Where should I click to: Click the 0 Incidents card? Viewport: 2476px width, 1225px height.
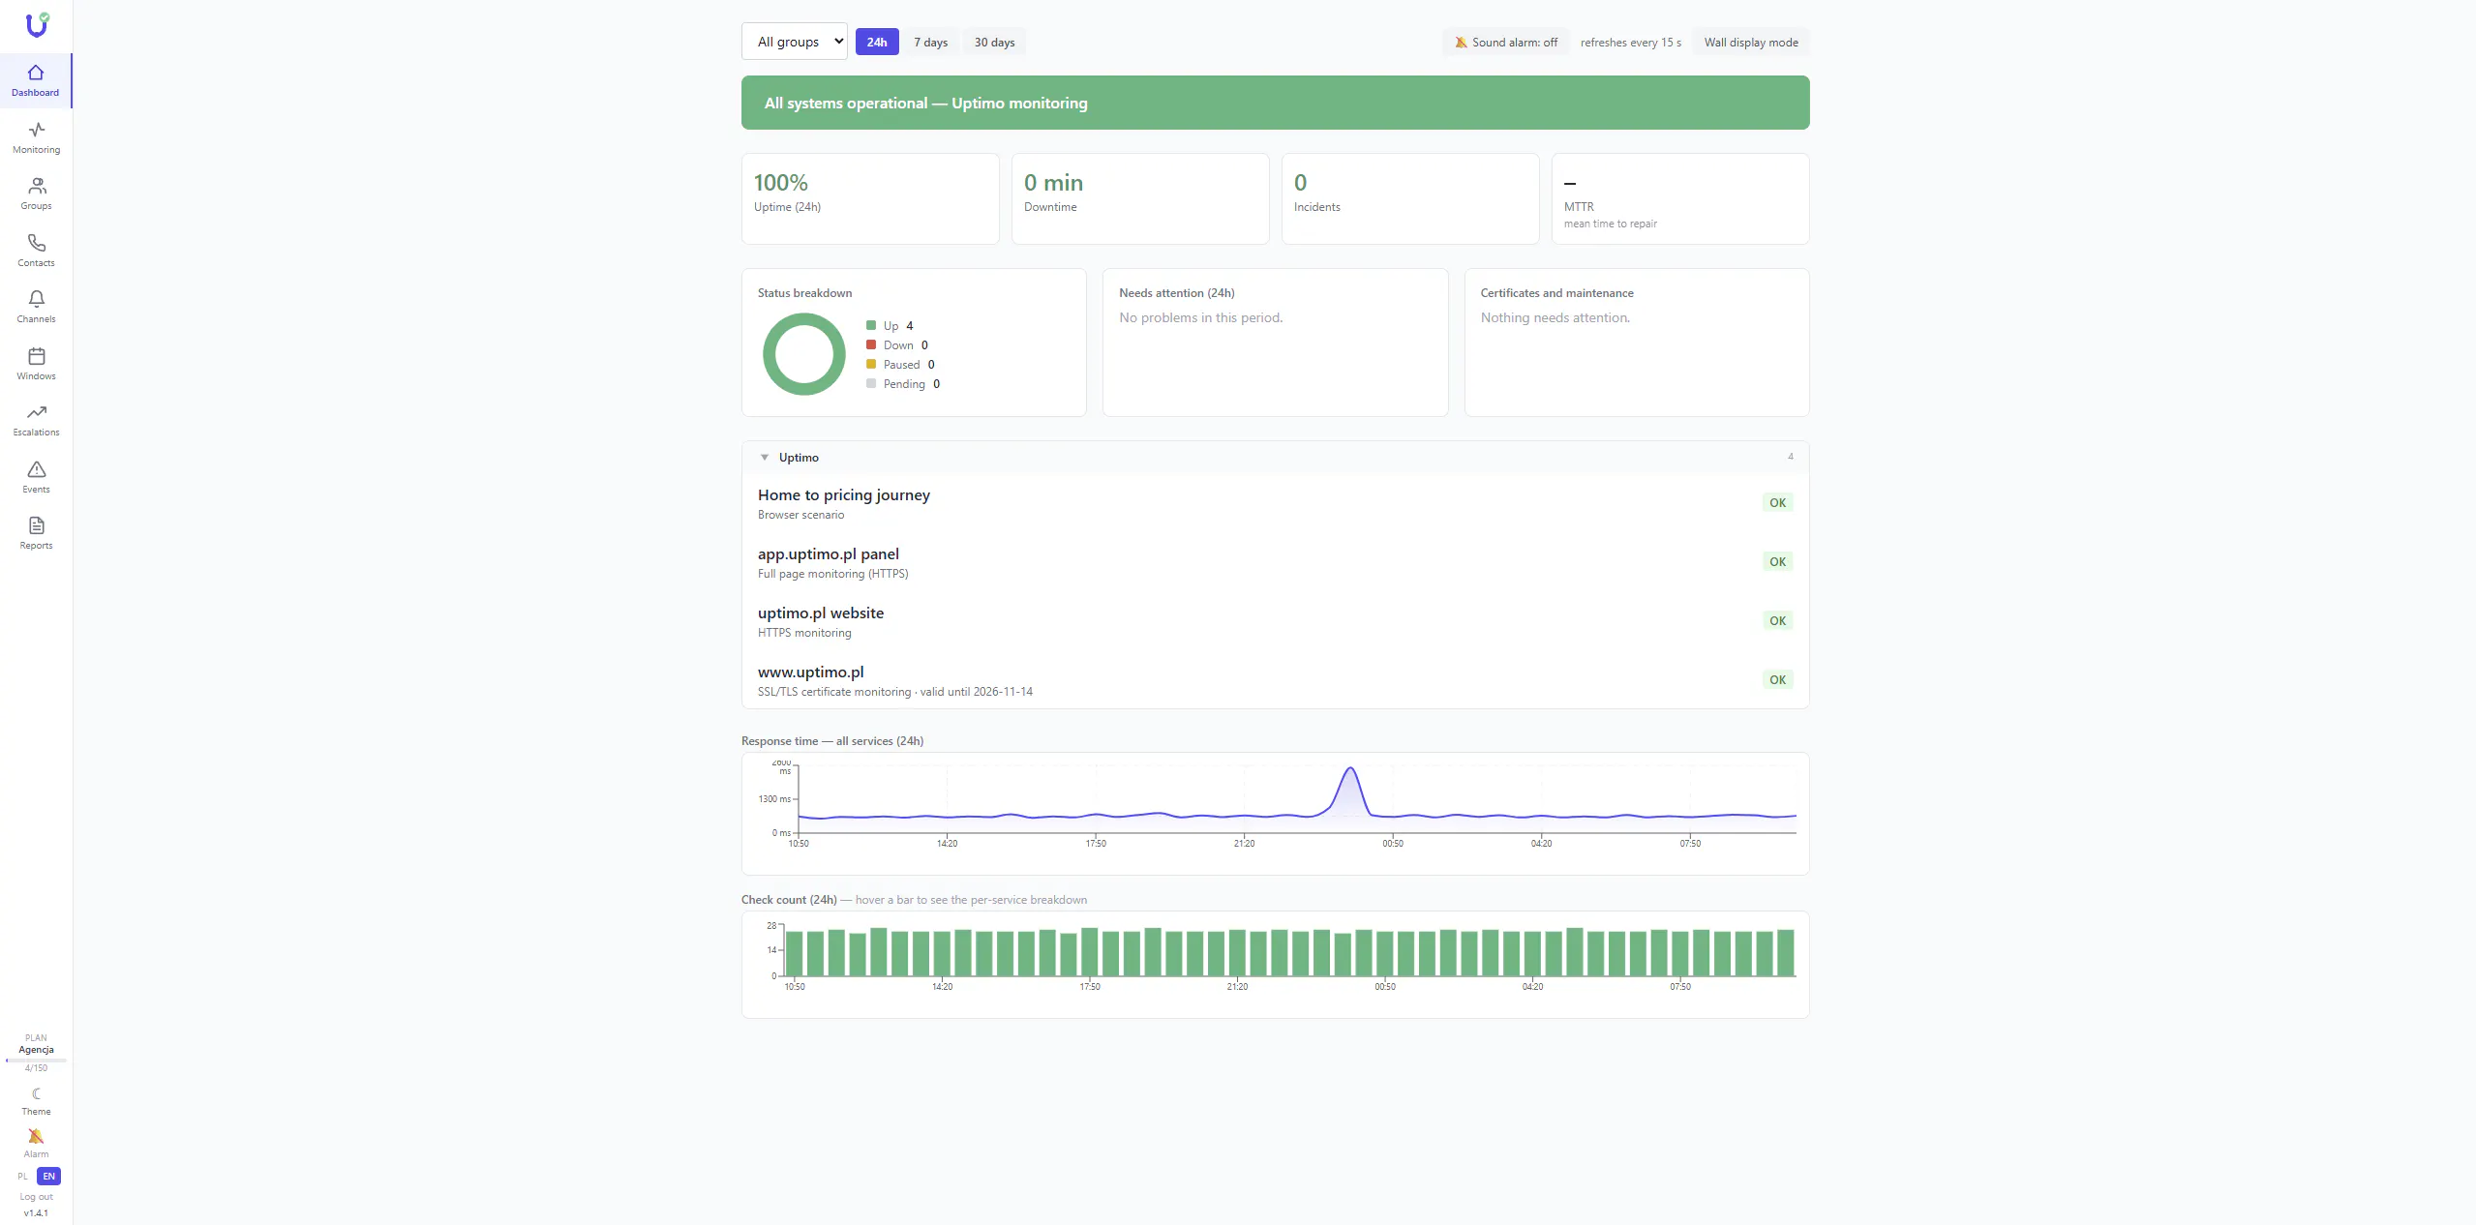pyautogui.click(x=1410, y=199)
